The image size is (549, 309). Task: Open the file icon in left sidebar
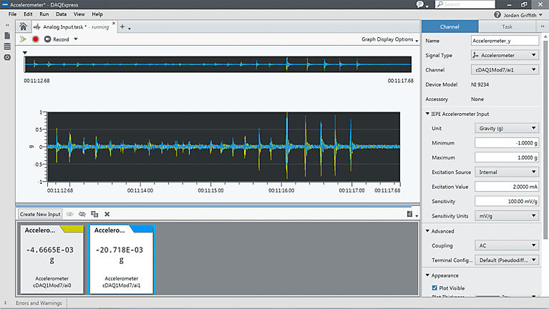[x=7, y=36]
